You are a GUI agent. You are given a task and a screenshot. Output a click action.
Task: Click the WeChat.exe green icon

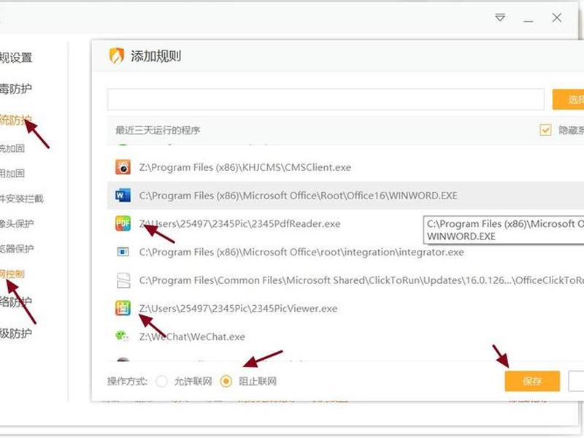click(x=122, y=337)
